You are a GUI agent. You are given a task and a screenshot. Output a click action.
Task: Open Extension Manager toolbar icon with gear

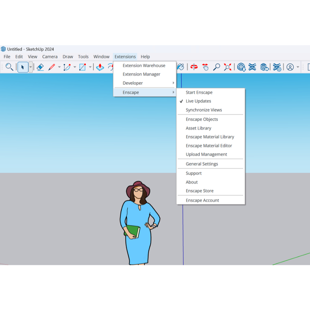pyautogui.click(x=277, y=67)
